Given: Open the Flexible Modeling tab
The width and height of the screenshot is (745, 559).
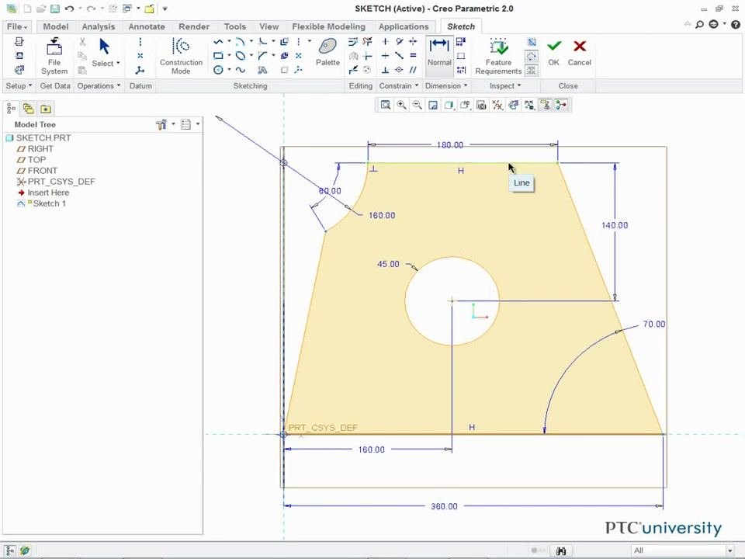Looking at the screenshot, I should click(x=329, y=26).
